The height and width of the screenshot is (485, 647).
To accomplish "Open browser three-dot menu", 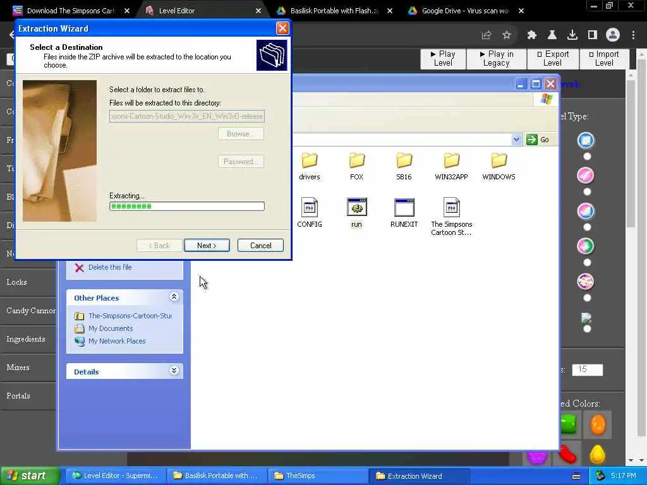I will coord(633,35).
